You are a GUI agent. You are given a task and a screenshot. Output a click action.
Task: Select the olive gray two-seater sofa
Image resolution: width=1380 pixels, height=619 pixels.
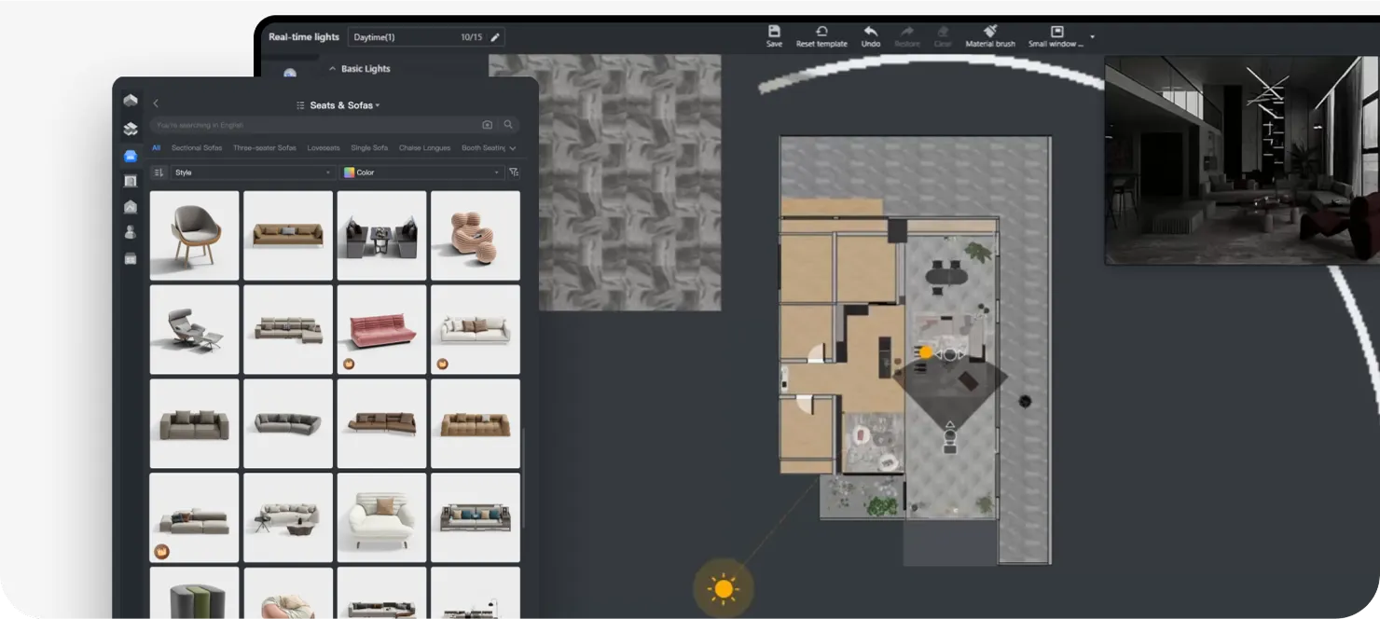(x=195, y=423)
